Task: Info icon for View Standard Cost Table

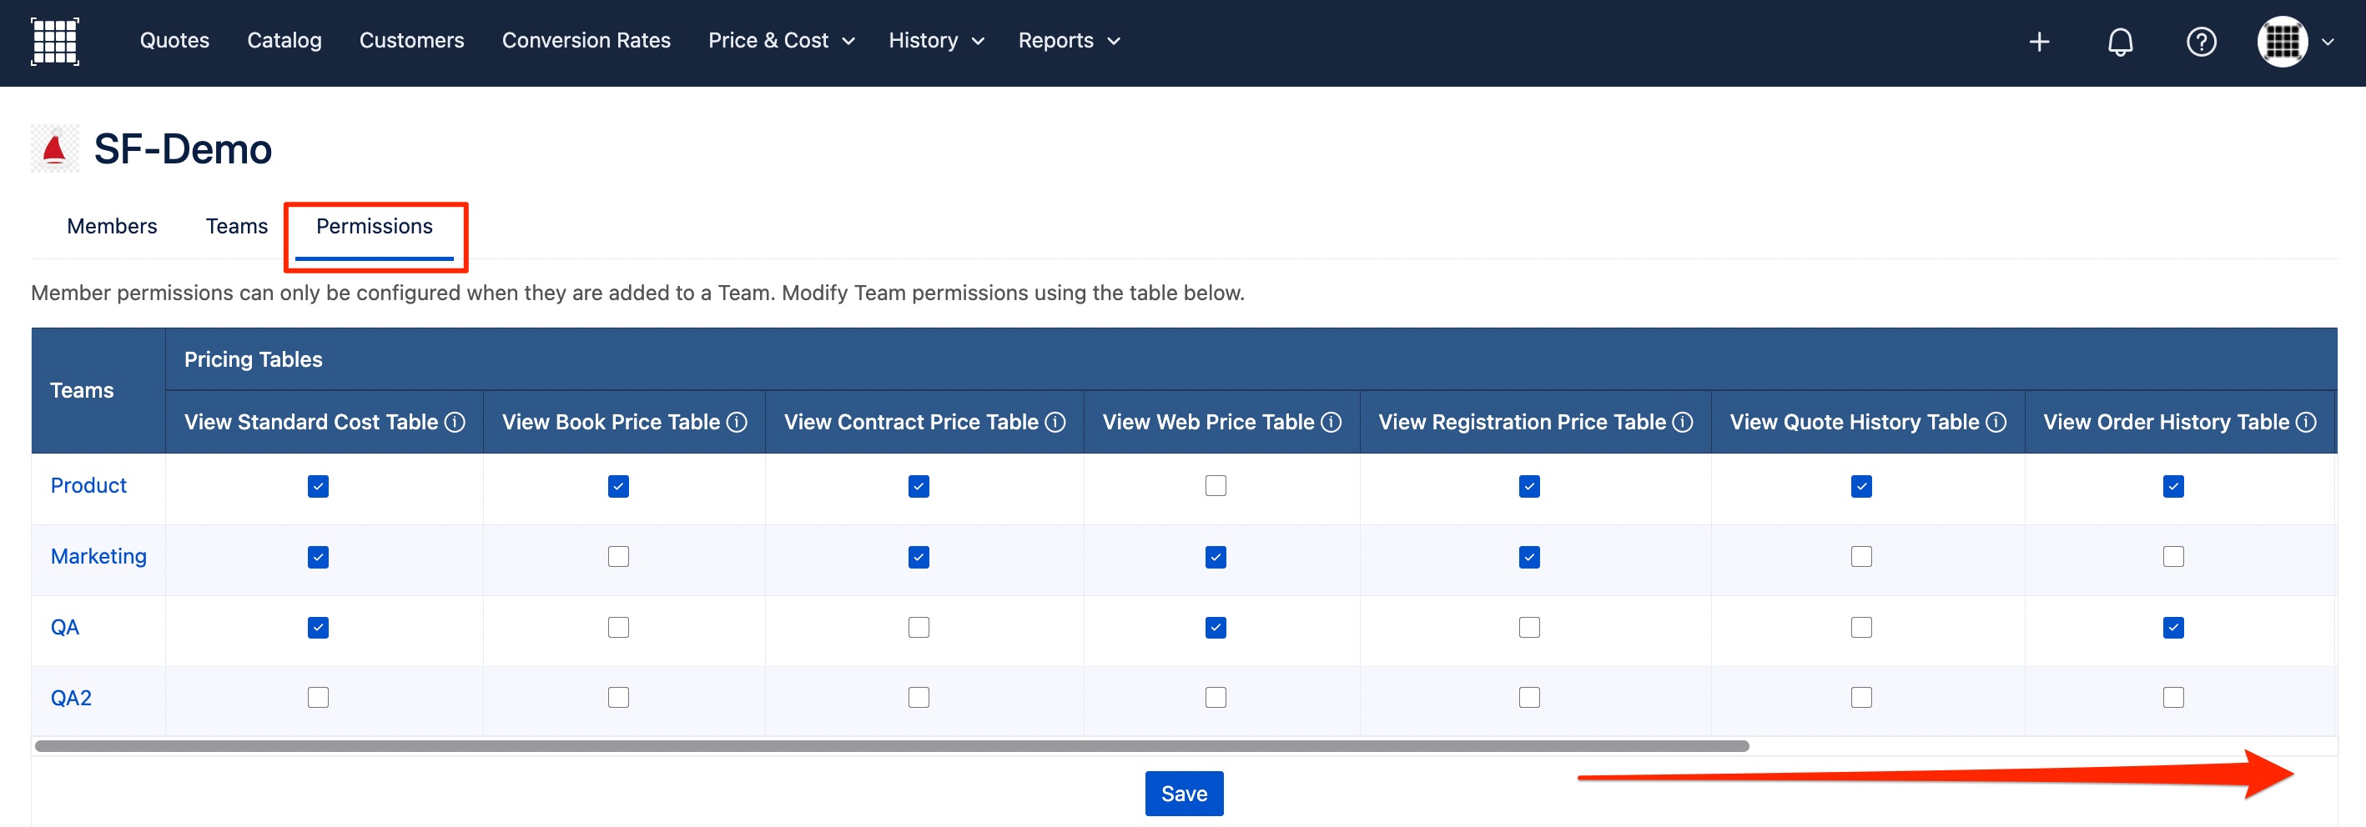Action: tap(455, 422)
